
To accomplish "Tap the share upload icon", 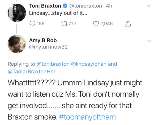I will [x=128, y=24].
